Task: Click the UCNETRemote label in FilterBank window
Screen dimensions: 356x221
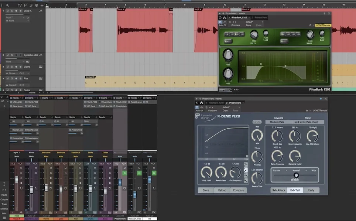Action: (323, 25)
